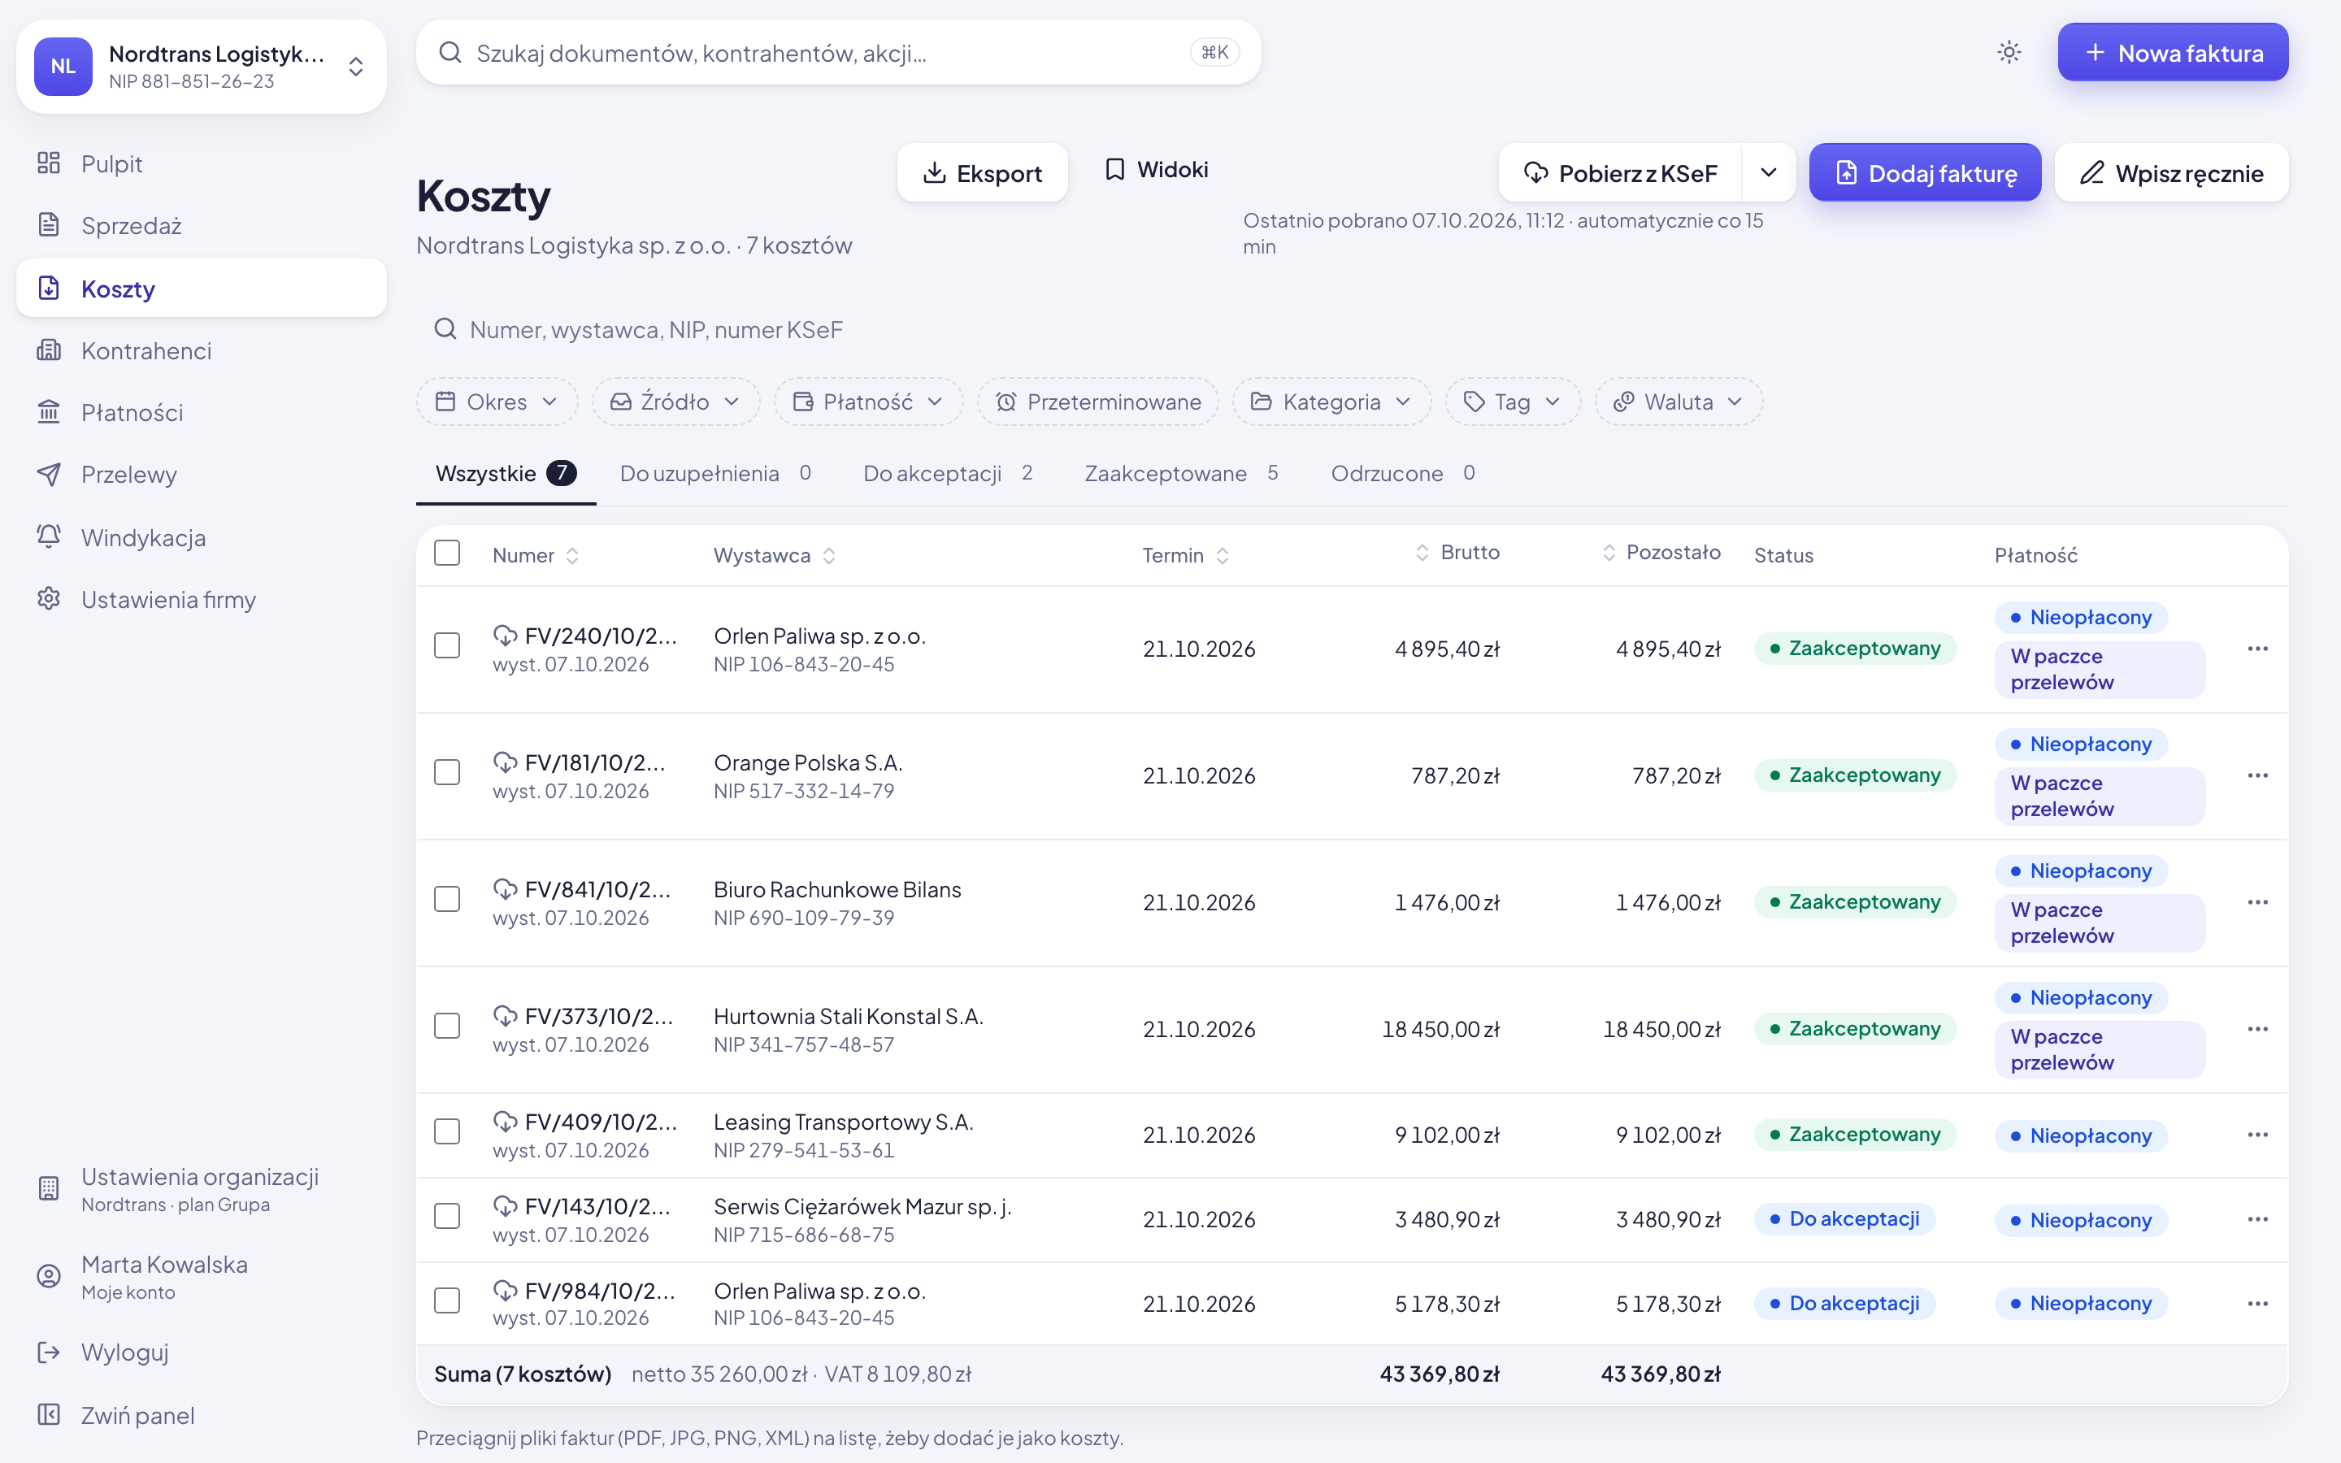Toggle the light/dark theme sun icon
Screen dimensions: 2341x1463
click(x=2009, y=52)
